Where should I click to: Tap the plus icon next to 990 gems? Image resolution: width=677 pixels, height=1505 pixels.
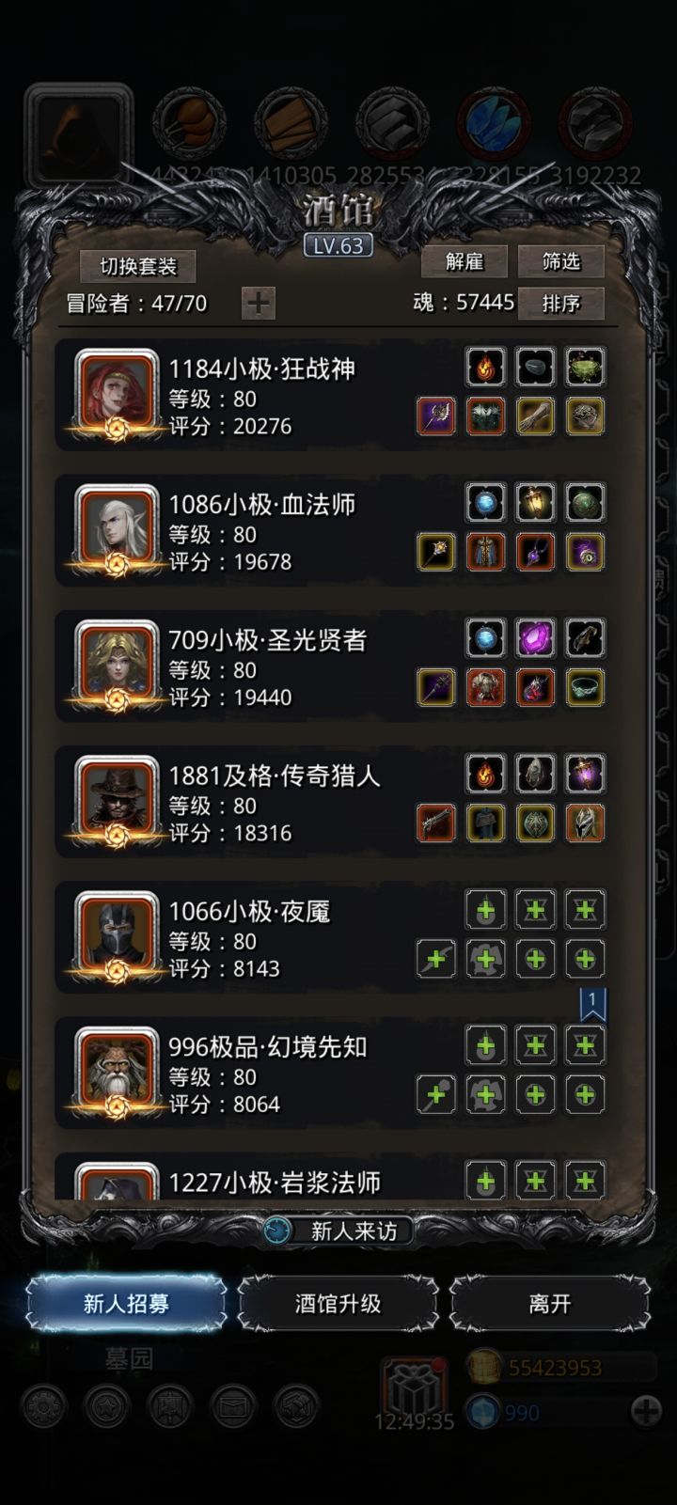pos(646,1411)
